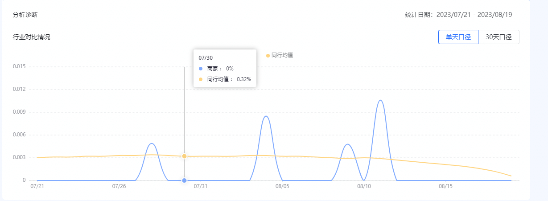Click the 0.015 y-axis label
Image resolution: width=548 pixels, height=201 pixels.
pyautogui.click(x=20, y=67)
